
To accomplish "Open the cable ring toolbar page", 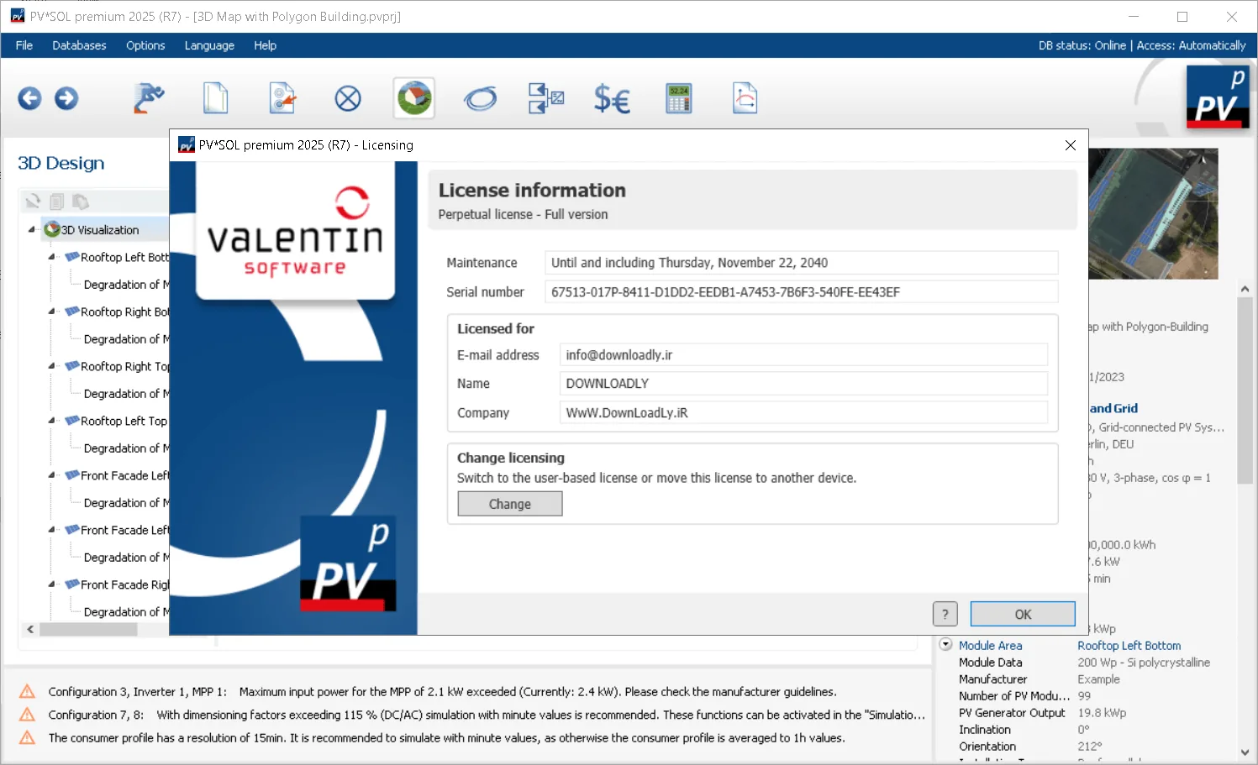I will click(481, 99).
